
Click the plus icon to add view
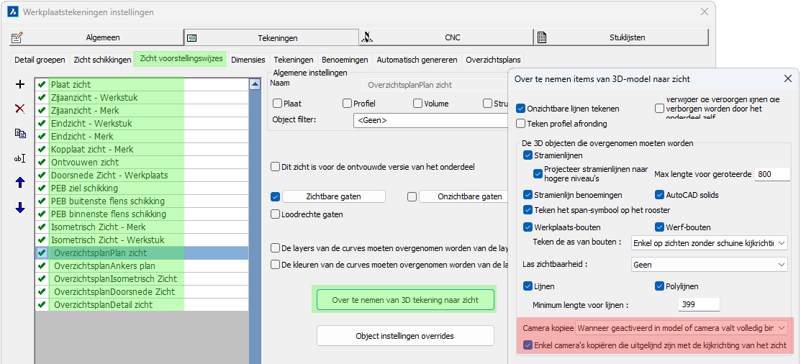20,85
